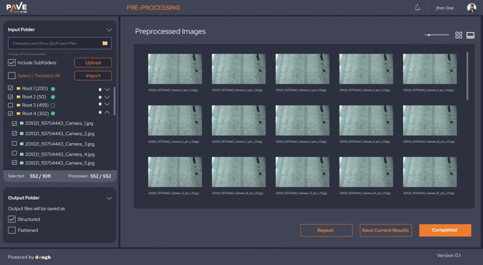This screenshot has width=483, height=265.
Task: Click the PAVE logo
Action: (16, 8)
